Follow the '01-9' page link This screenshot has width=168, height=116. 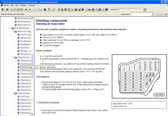click(101, 89)
